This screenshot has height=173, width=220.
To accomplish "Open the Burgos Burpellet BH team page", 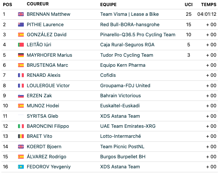I will click(x=123, y=156).
